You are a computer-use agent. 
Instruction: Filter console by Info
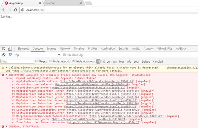[129, 62]
